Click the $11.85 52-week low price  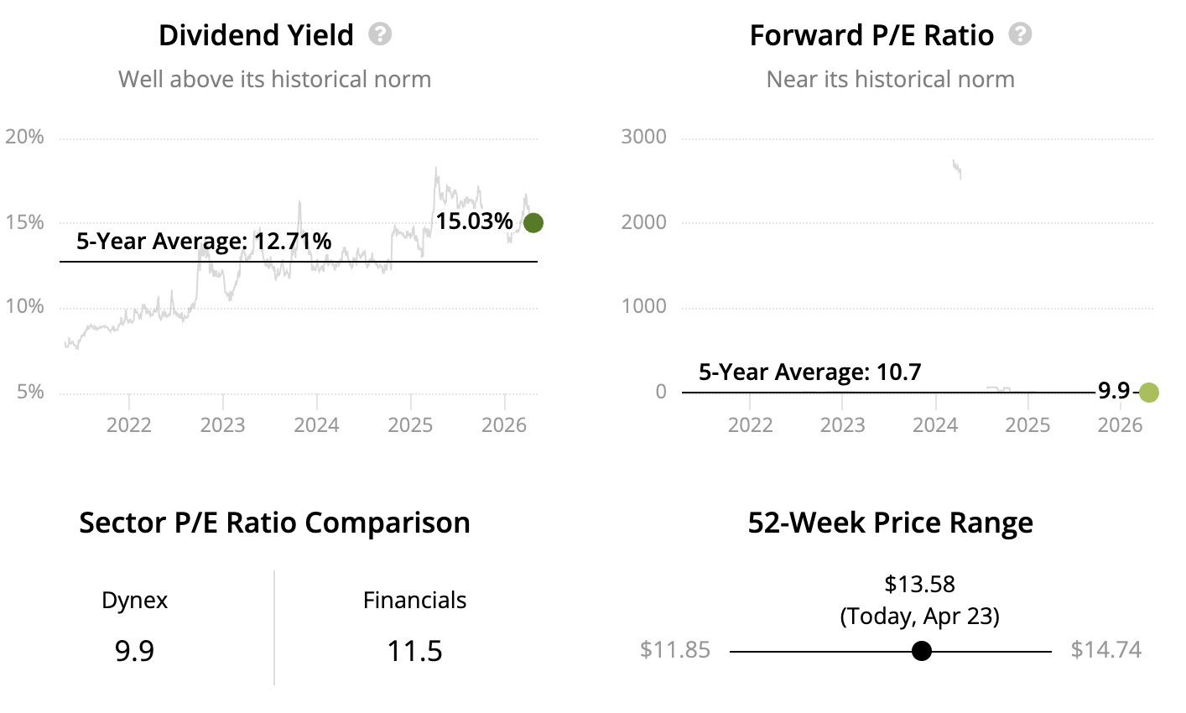pyautogui.click(x=674, y=650)
